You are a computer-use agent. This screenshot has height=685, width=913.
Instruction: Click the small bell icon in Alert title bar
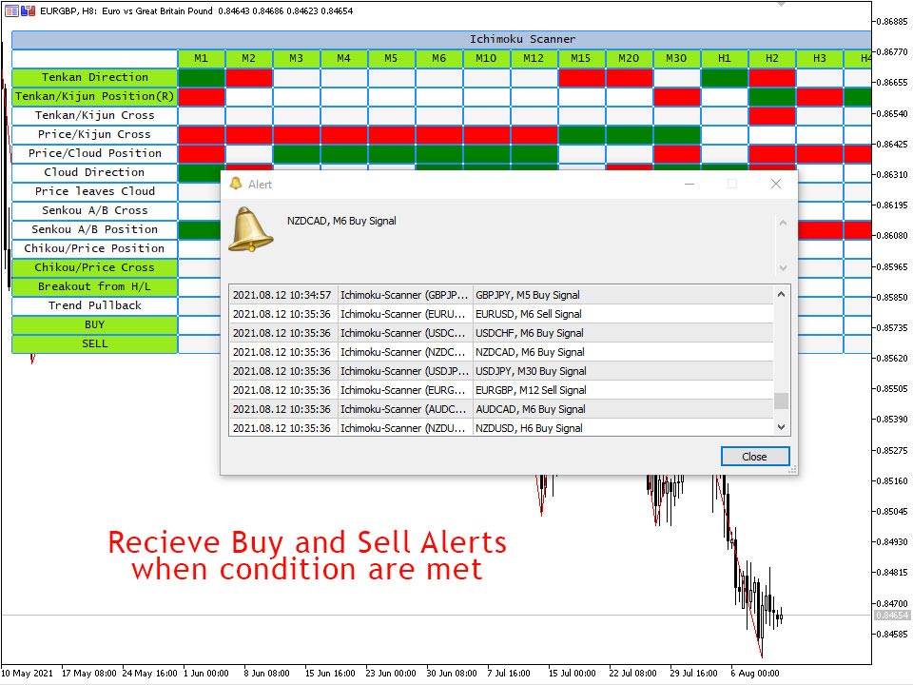[x=236, y=184]
